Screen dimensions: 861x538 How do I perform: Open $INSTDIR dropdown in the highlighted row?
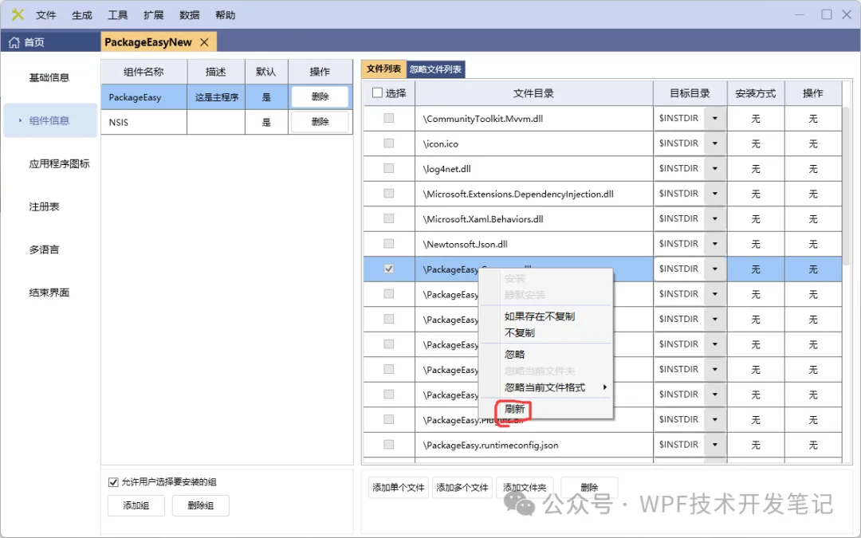[x=715, y=269]
